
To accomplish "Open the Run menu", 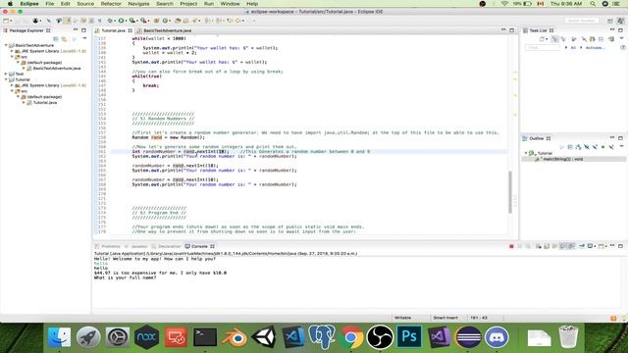I will coord(209,4).
